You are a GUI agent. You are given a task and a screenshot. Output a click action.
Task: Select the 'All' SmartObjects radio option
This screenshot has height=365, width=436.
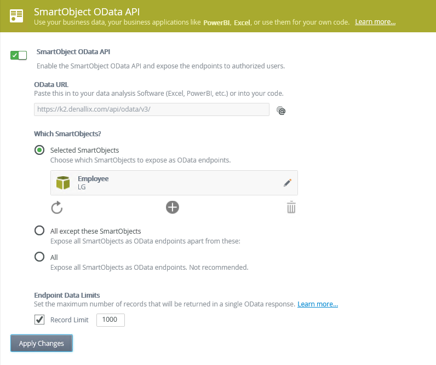39,257
